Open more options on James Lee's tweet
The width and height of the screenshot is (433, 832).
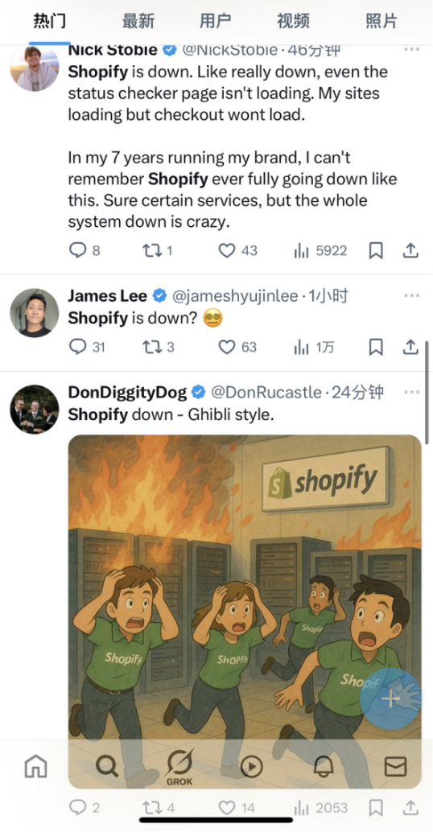(412, 295)
